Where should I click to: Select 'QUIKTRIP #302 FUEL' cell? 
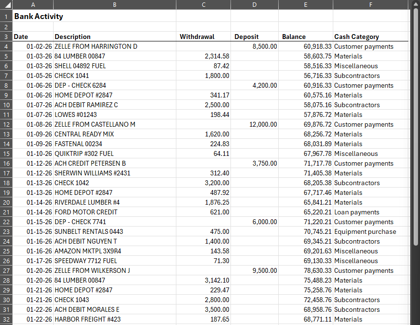115,154
